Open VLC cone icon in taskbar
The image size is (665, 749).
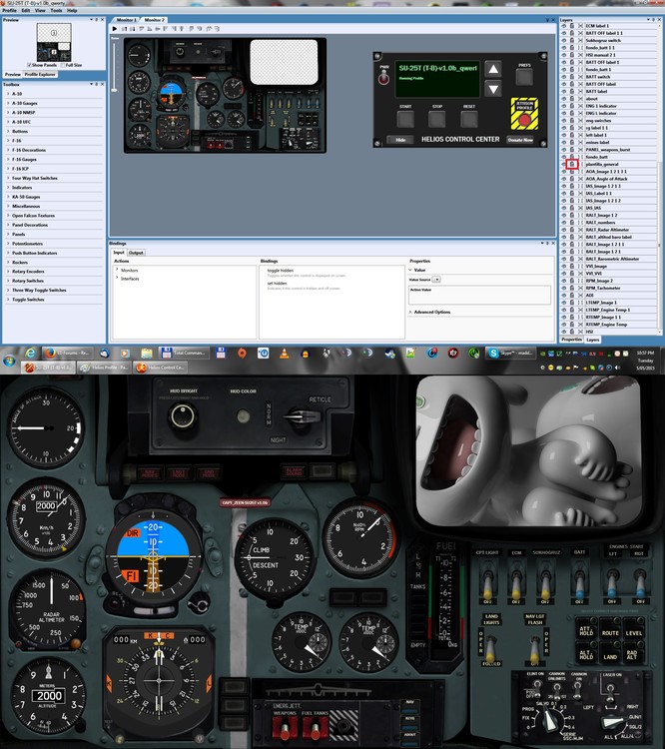coord(284,353)
